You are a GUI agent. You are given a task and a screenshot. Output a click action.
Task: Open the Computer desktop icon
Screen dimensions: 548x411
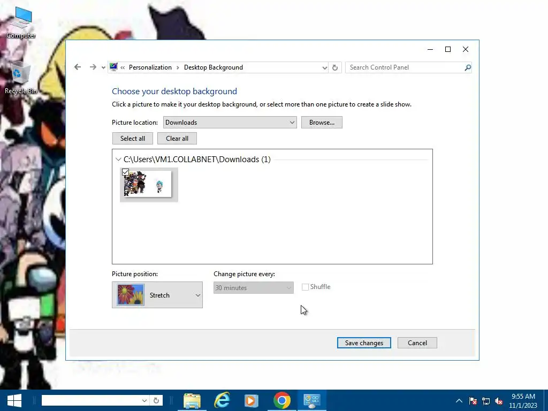21,22
